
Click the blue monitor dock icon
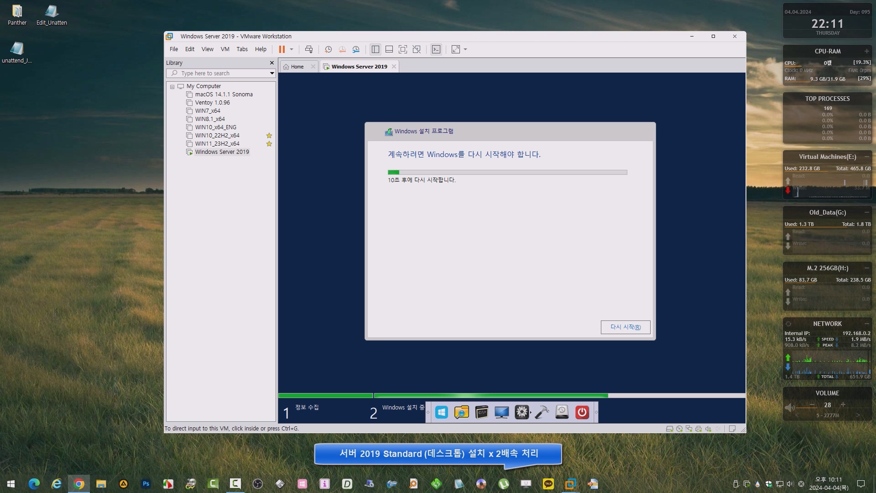click(502, 413)
